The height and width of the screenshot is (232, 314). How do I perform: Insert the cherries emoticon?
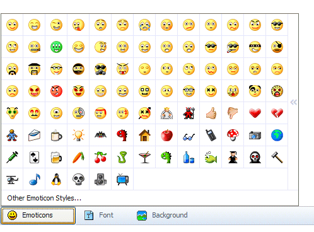(100, 157)
